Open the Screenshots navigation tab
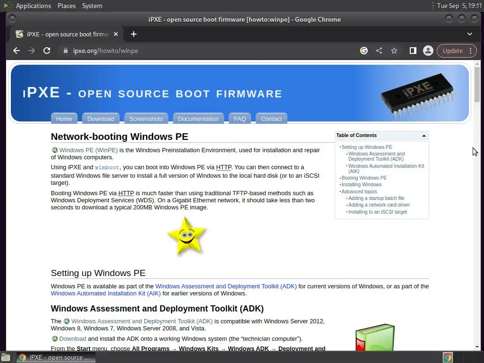 click(x=146, y=119)
